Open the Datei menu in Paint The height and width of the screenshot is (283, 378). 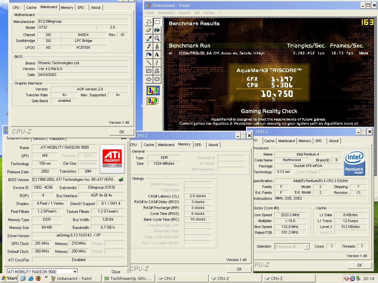point(150,13)
